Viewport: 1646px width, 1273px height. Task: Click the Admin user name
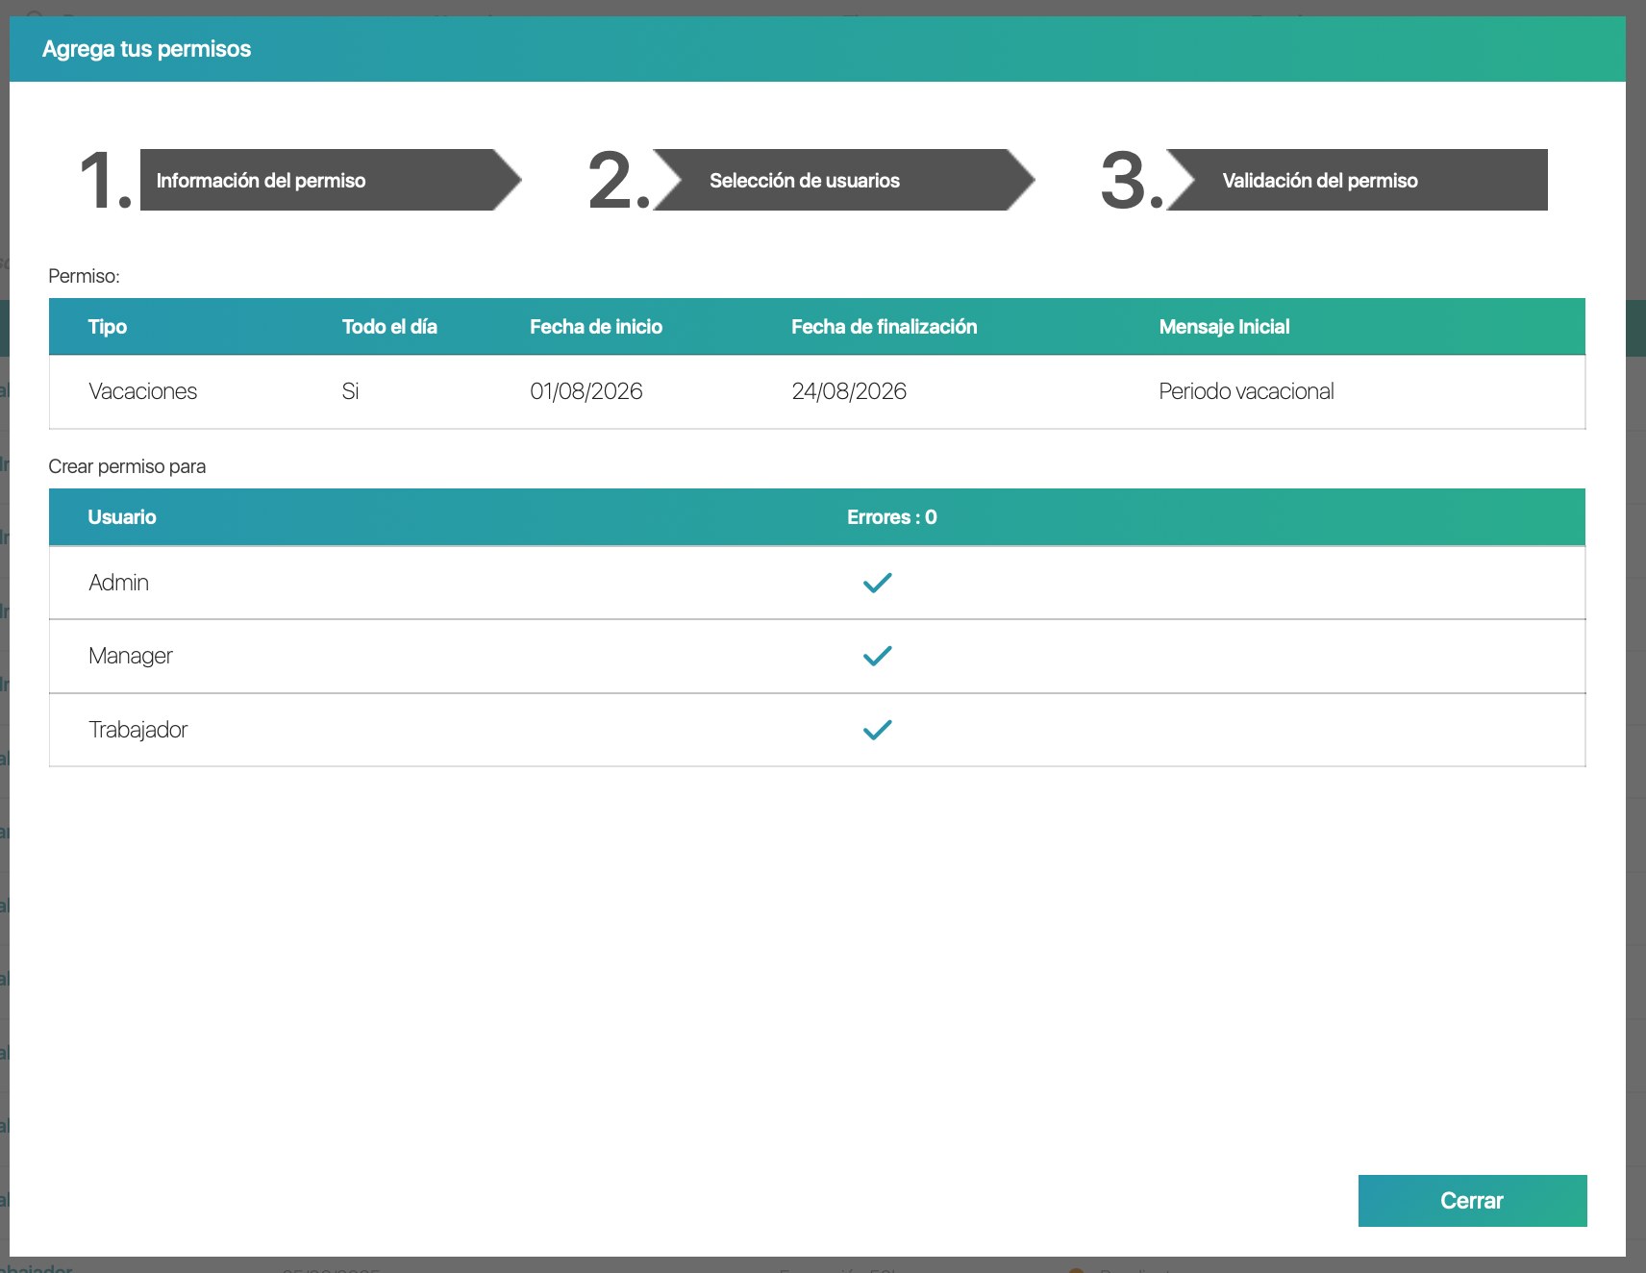click(x=119, y=583)
